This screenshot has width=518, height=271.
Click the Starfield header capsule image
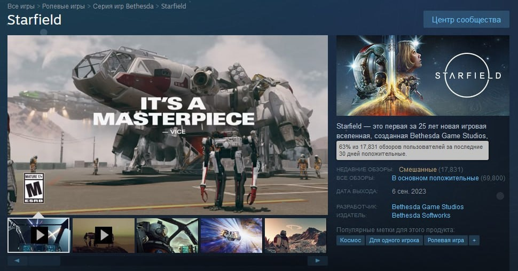click(x=423, y=76)
